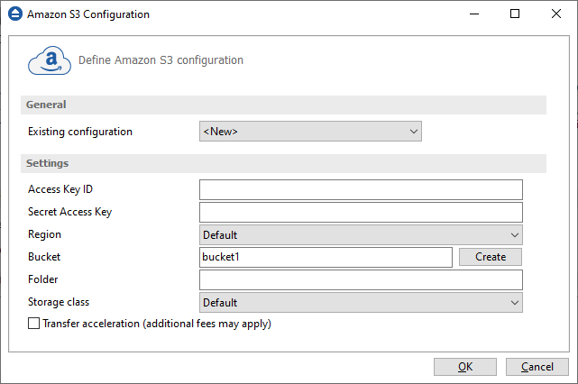Click the 'Amazon S3 Configuration' window title

88,14
